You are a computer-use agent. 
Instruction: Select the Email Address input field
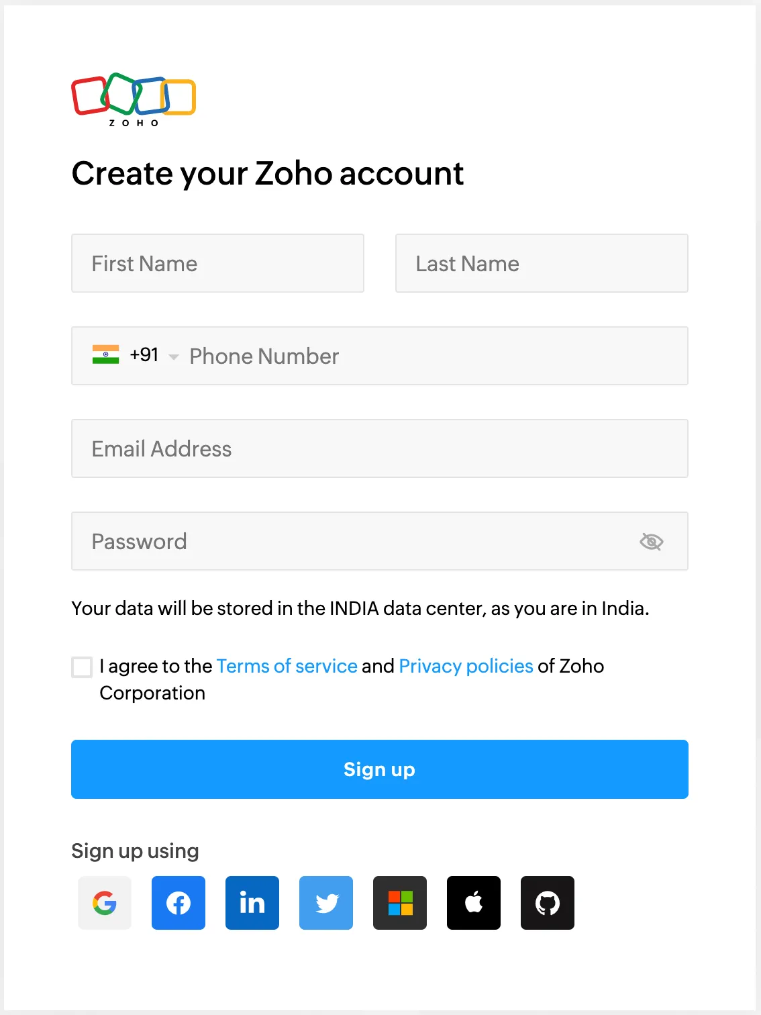380,448
